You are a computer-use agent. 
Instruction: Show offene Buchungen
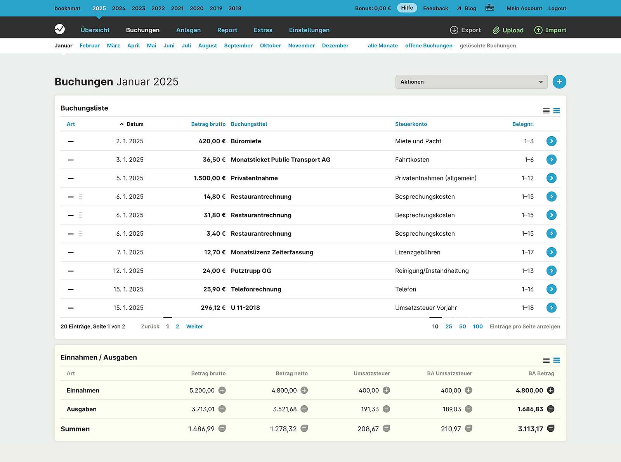(429, 45)
